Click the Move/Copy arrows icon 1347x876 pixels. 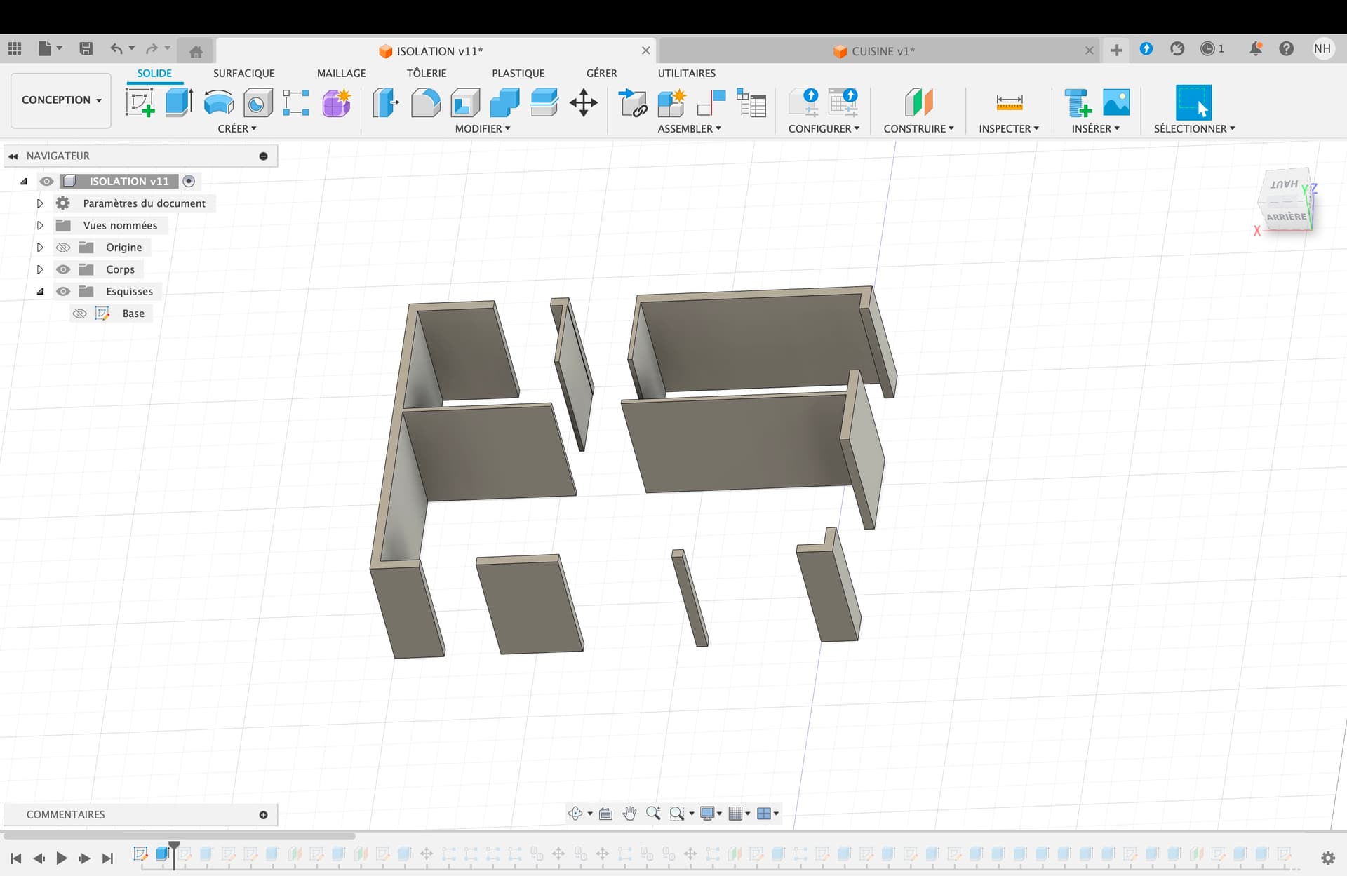pyautogui.click(x=583, y=103)
